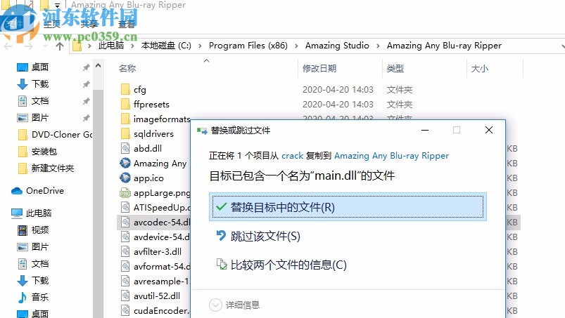565x318 pixels.
Task: Open Amazing Any Blu-ray Ripper destination link
Action: click(x=392, y=156)
